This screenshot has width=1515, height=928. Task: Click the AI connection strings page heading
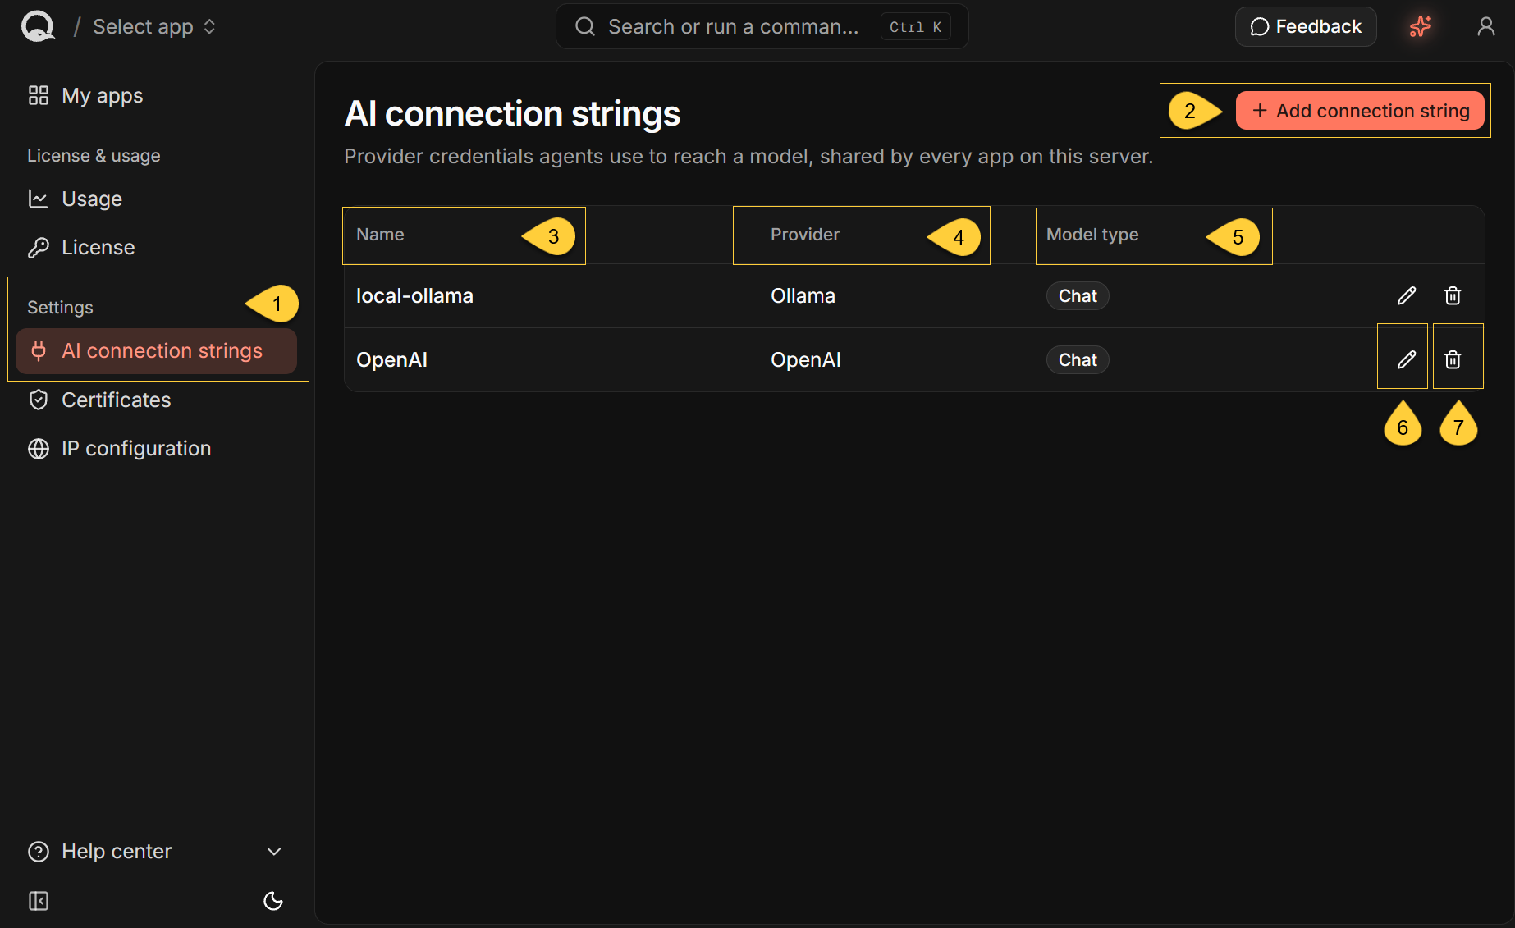(512, 113)
